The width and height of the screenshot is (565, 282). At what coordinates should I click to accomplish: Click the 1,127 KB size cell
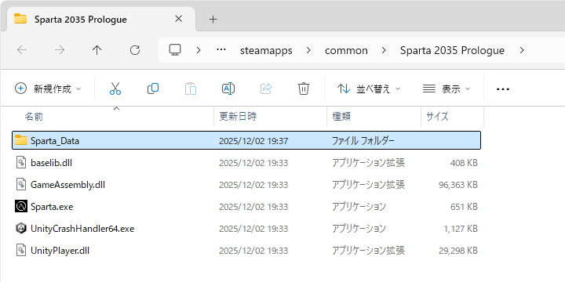click(461, 229)
